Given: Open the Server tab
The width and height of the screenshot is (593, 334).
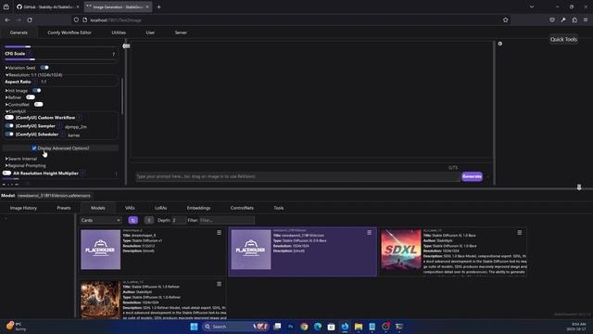Looking at the screenshot, I should tap(181, 32).
